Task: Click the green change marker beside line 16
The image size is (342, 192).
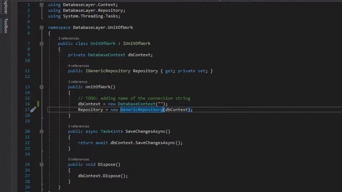Action: point(38,104)
